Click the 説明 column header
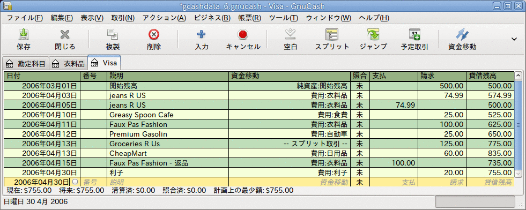Viewport: 526px width, 210px height. click(x=168, y=76)
